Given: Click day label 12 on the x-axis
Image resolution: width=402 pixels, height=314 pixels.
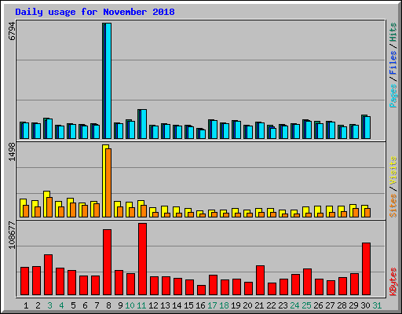Looking at the screenshot, I should coord(153,305).
